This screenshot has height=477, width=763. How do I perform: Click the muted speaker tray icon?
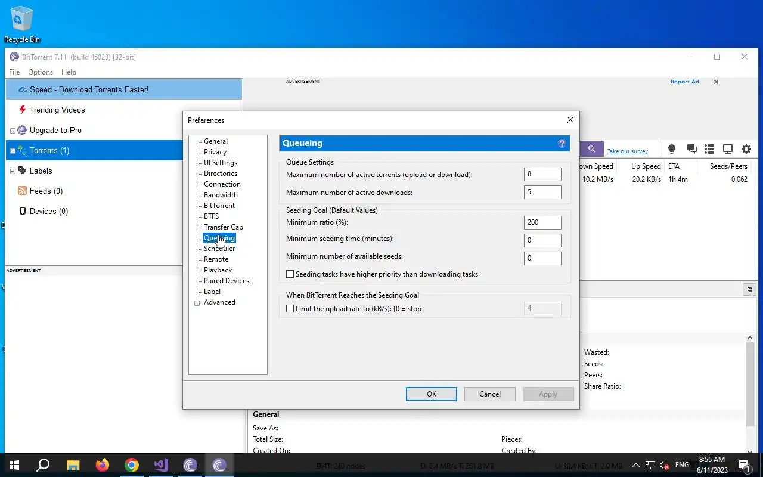coord(664,465)
